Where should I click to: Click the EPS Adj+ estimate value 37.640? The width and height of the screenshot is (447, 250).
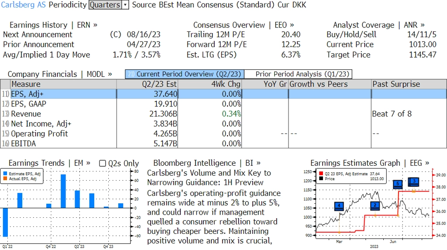pyautogui.click(x=165, y=94)
